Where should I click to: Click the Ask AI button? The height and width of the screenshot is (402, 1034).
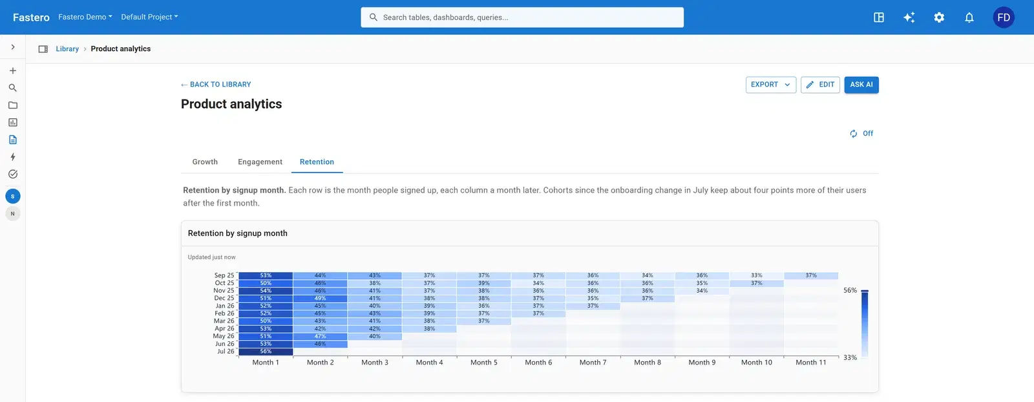pyautogui.click(x=861, y=85)
